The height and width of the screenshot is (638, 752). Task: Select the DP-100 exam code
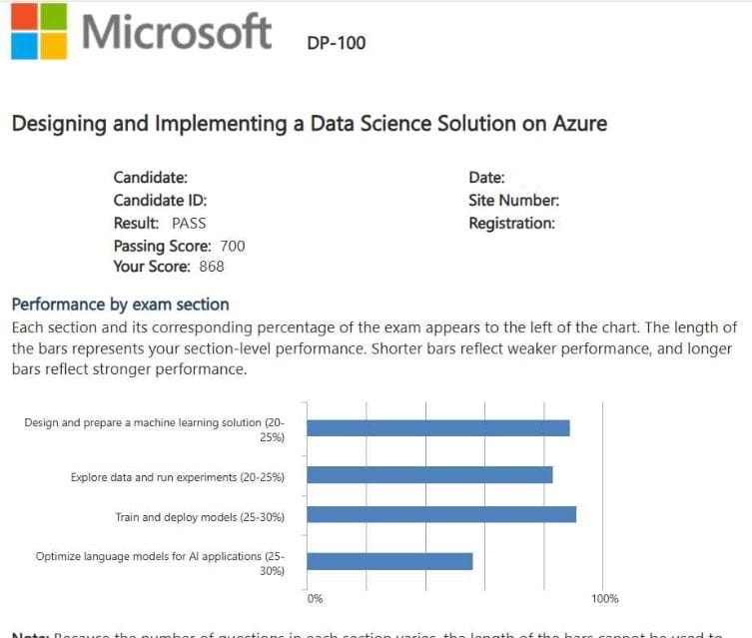coord(337,42)
